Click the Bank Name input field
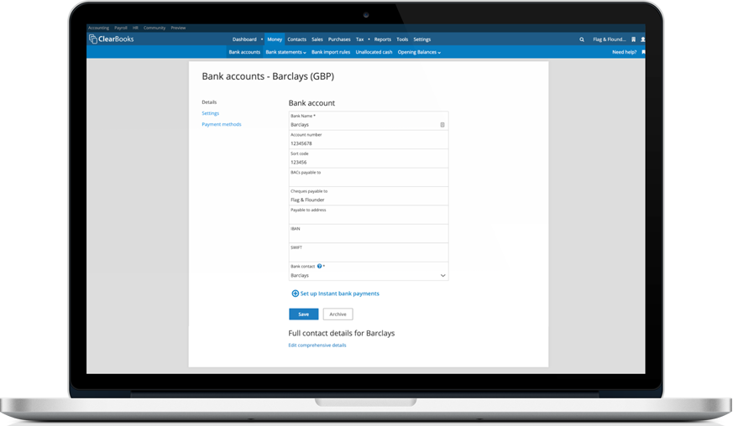Viewport: 733px width, 426px height. [x=369, y=121]
